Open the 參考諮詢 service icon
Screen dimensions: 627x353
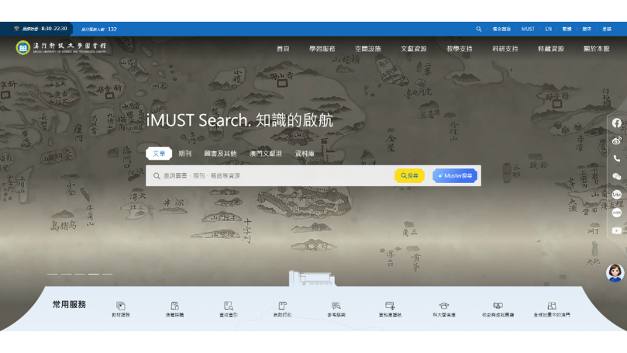336,310
